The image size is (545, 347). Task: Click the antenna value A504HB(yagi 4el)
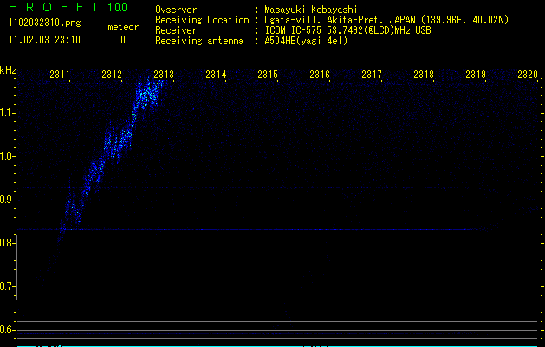306,41
